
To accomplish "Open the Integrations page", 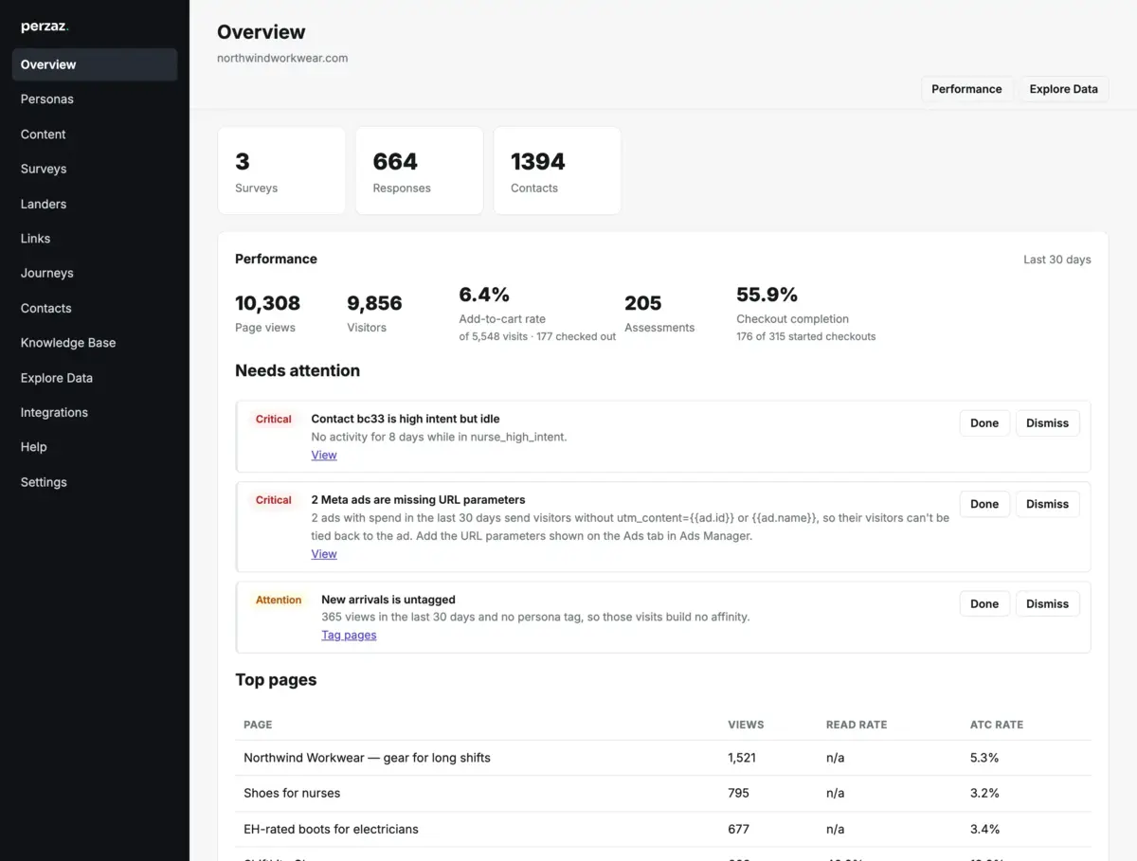I will (95, 412).
